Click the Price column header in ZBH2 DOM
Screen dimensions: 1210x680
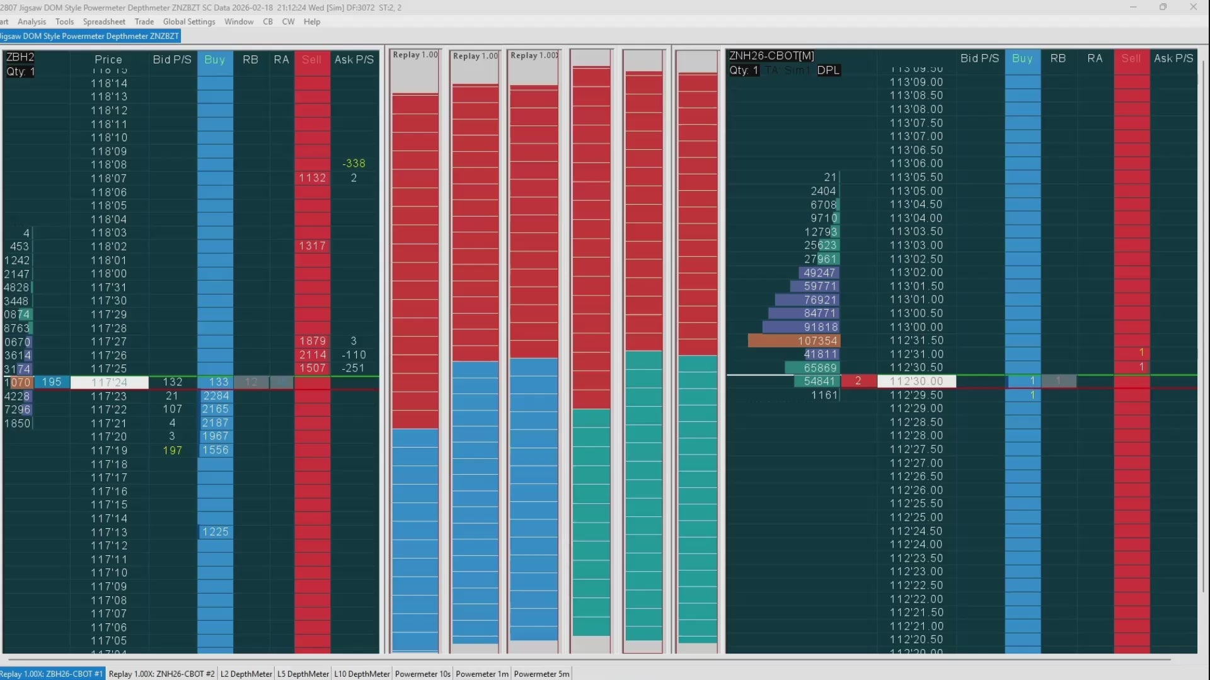(108, 59)
